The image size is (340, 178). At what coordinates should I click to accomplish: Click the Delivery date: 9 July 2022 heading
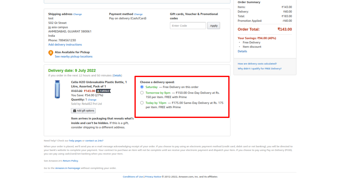[x=72, y=70]
